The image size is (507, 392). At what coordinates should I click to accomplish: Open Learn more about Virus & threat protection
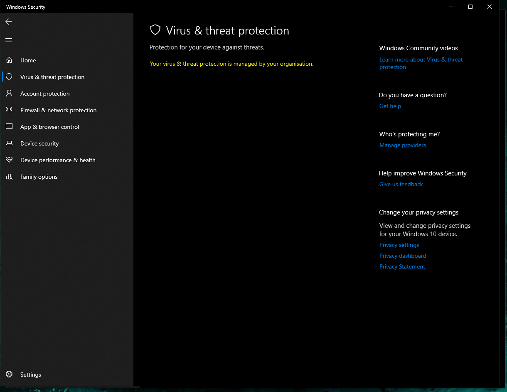click(421, 63)
